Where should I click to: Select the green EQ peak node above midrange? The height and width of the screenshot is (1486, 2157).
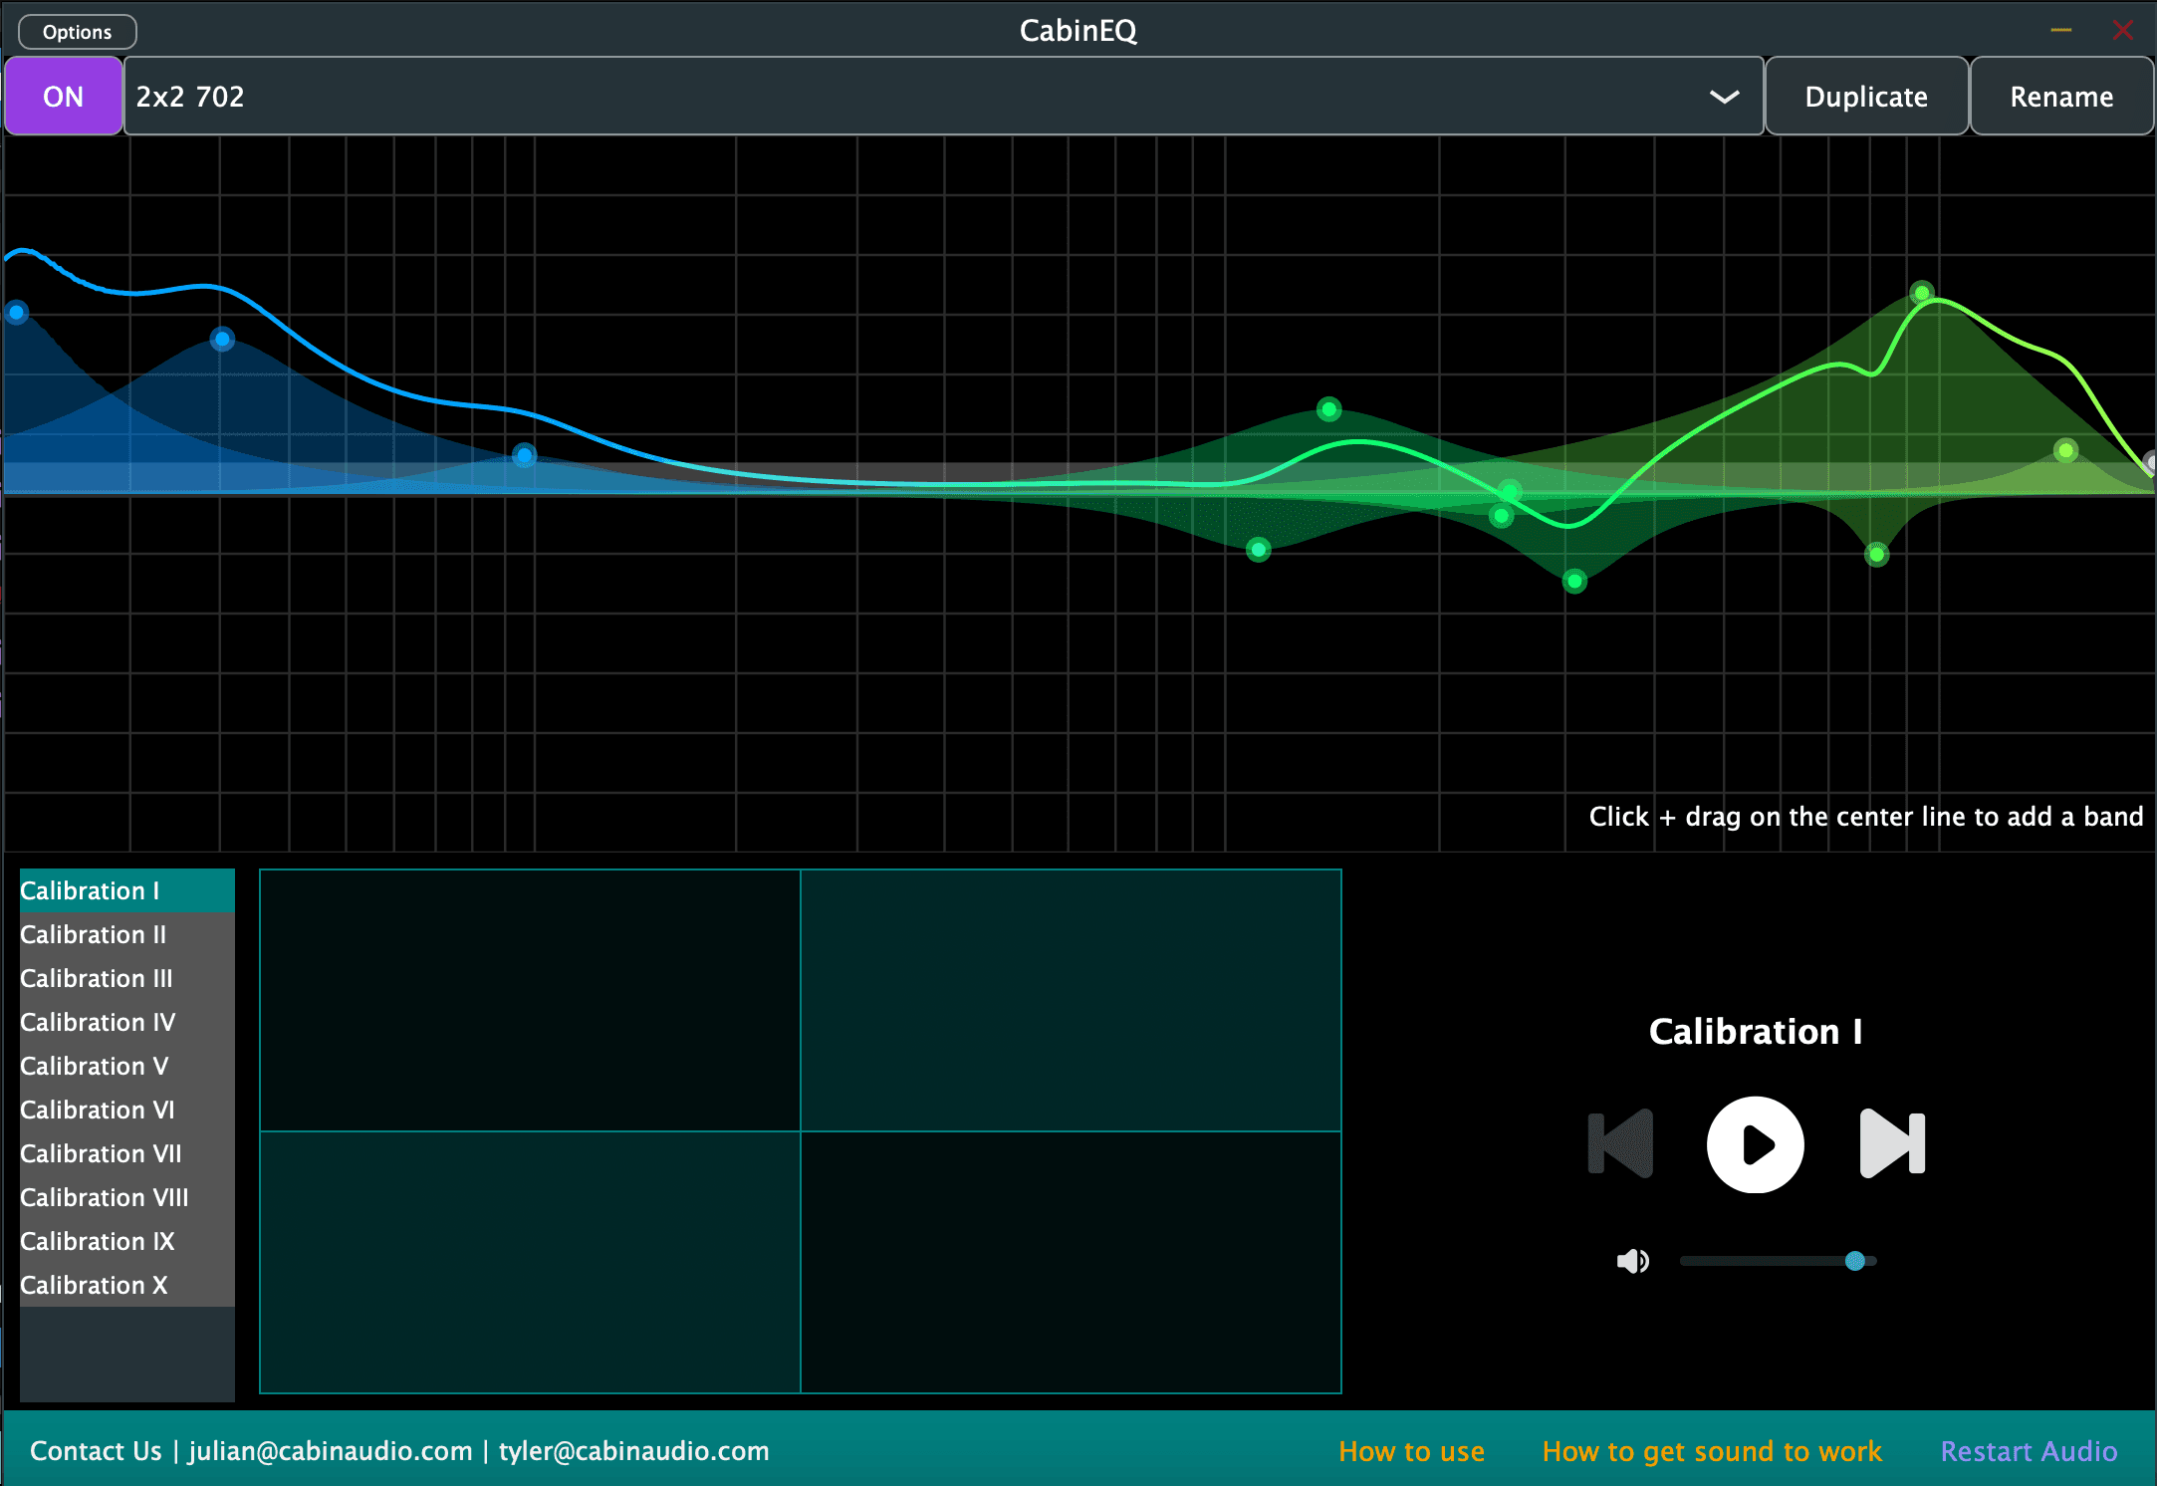(1328, 409)
